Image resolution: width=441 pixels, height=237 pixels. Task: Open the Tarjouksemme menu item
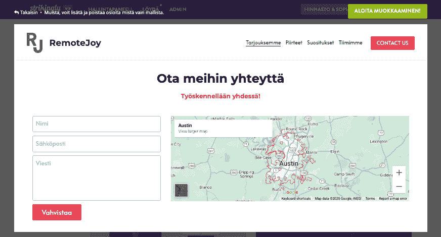[263, 43]
